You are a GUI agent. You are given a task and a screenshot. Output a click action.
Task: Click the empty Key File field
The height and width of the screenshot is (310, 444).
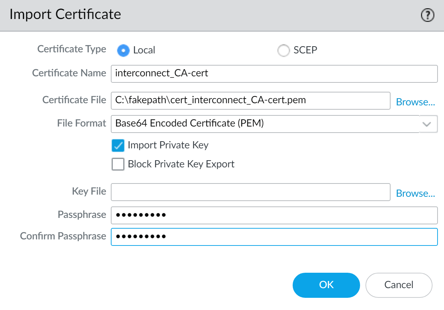tap(250, 192)
